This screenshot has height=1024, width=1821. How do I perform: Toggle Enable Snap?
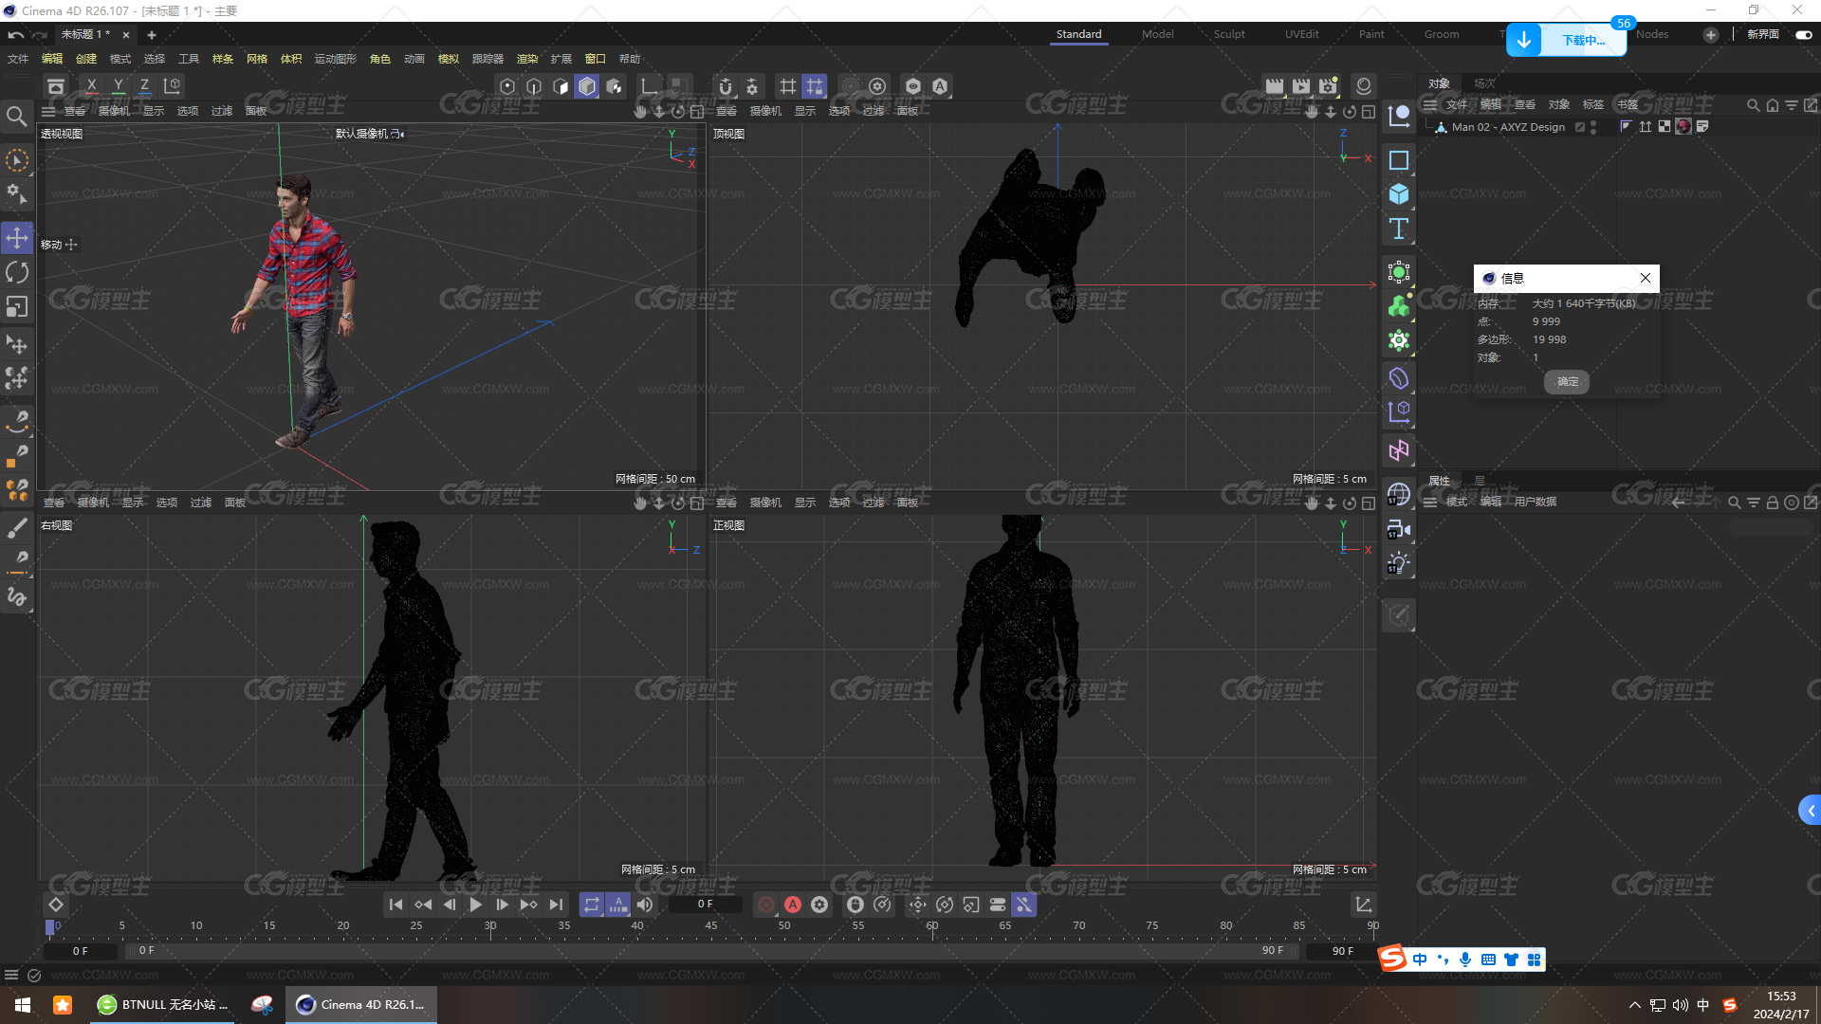point(726,86)
